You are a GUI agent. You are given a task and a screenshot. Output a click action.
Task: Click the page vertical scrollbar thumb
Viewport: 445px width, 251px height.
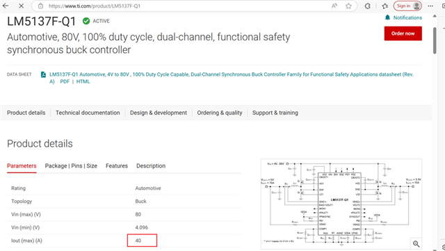(x=435, y=40)
